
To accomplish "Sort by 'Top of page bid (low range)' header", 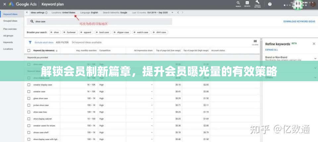I will click(168, 51).
